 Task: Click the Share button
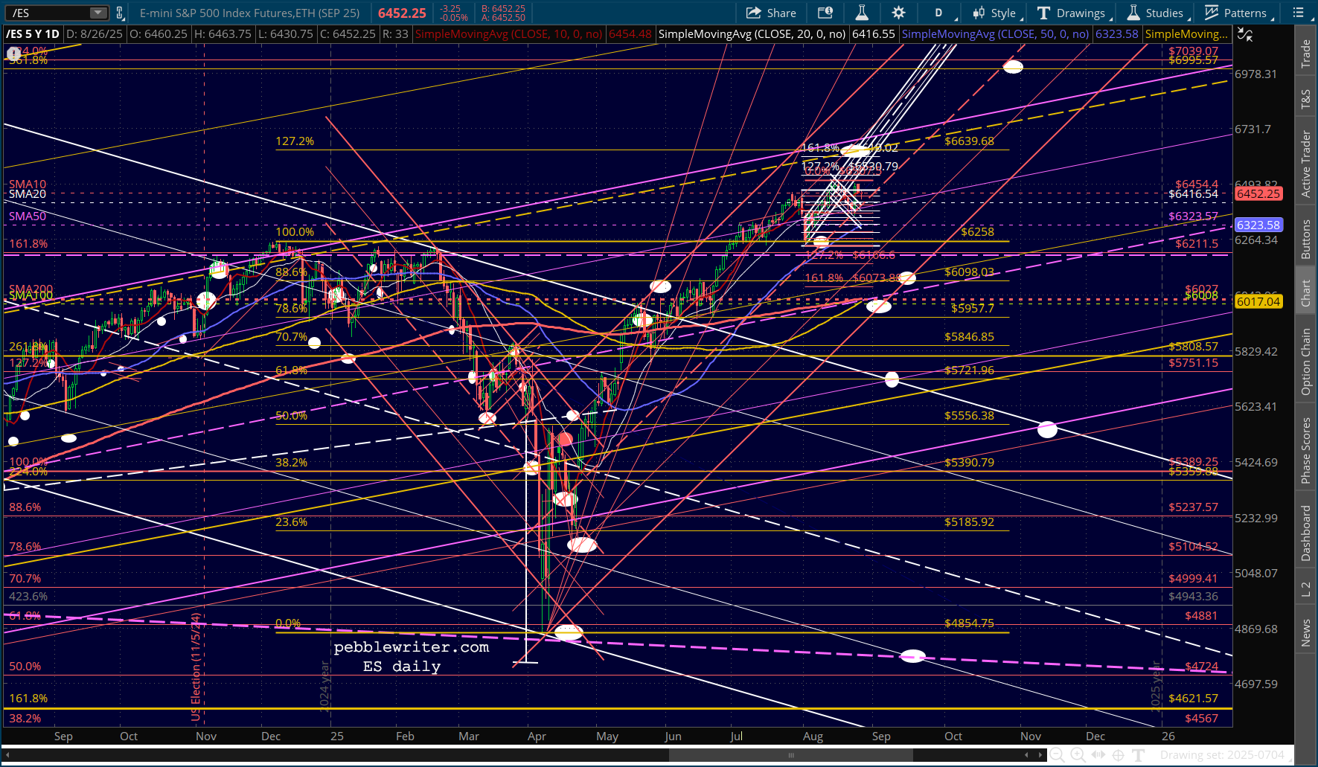(x=771, y=13)
